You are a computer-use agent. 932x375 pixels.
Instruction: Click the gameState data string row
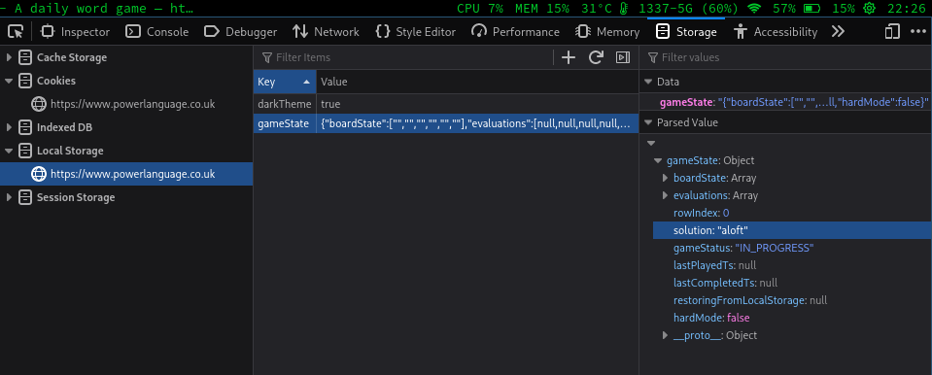(786, 103)
